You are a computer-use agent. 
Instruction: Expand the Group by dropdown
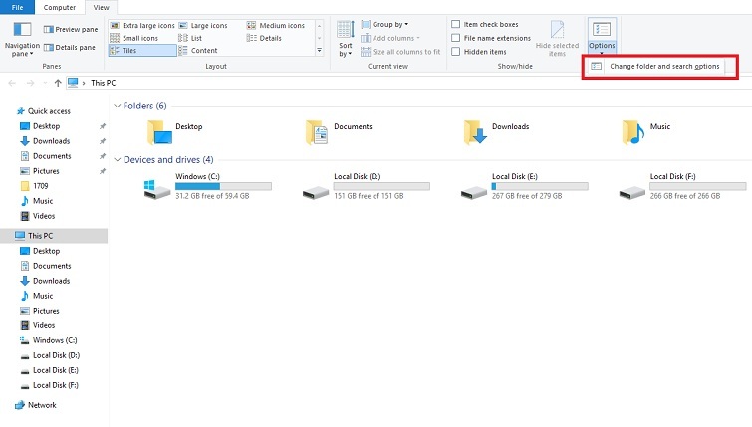pos(389,24)
